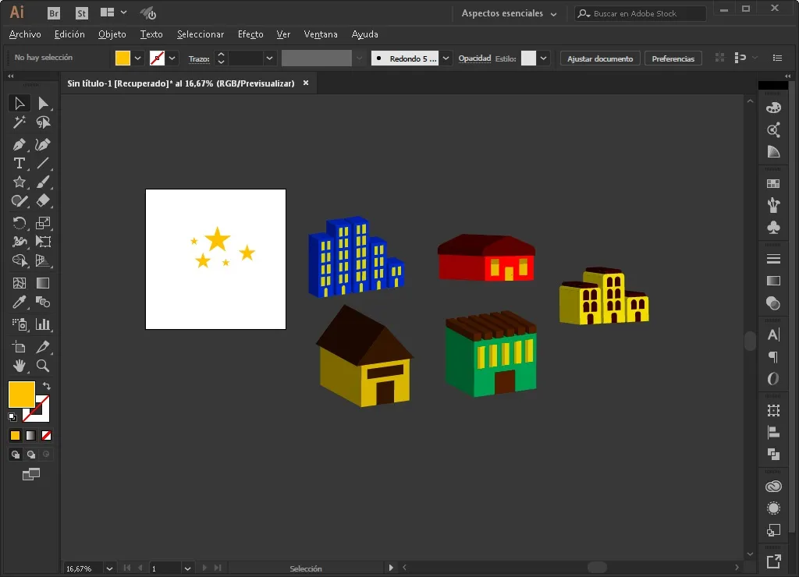This screenshot has height=577, width=799.
Task: Choose the Blend tool
Action: pyautogui.click(x=44, y=302)
